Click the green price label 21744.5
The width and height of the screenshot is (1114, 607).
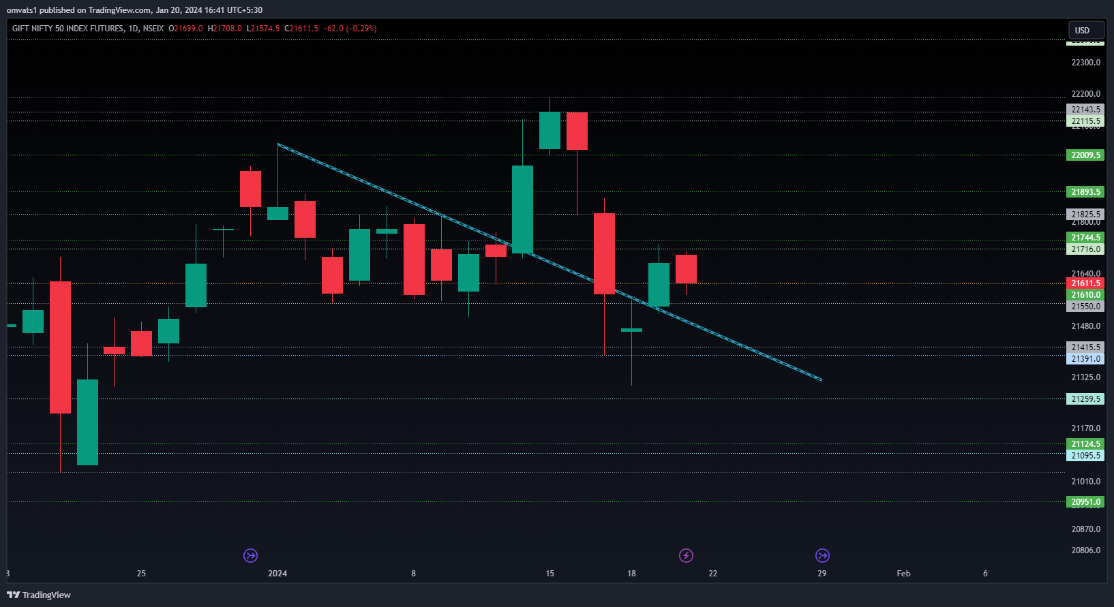pos(1085,238)
